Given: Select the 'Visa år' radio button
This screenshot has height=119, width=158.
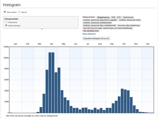Looking at the screenshot, I should pos(19,12).
